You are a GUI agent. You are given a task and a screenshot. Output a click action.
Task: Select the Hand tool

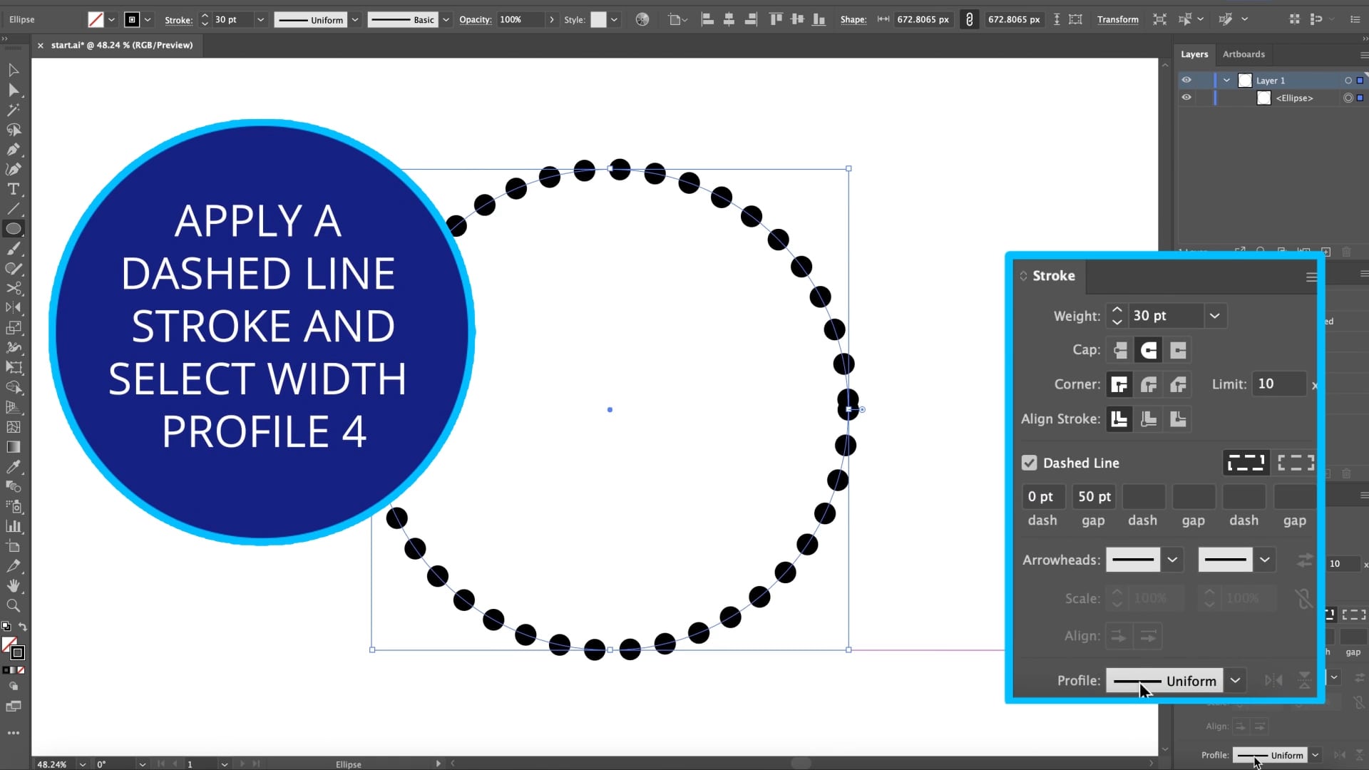pyautogui.click(x=13, y=585)
